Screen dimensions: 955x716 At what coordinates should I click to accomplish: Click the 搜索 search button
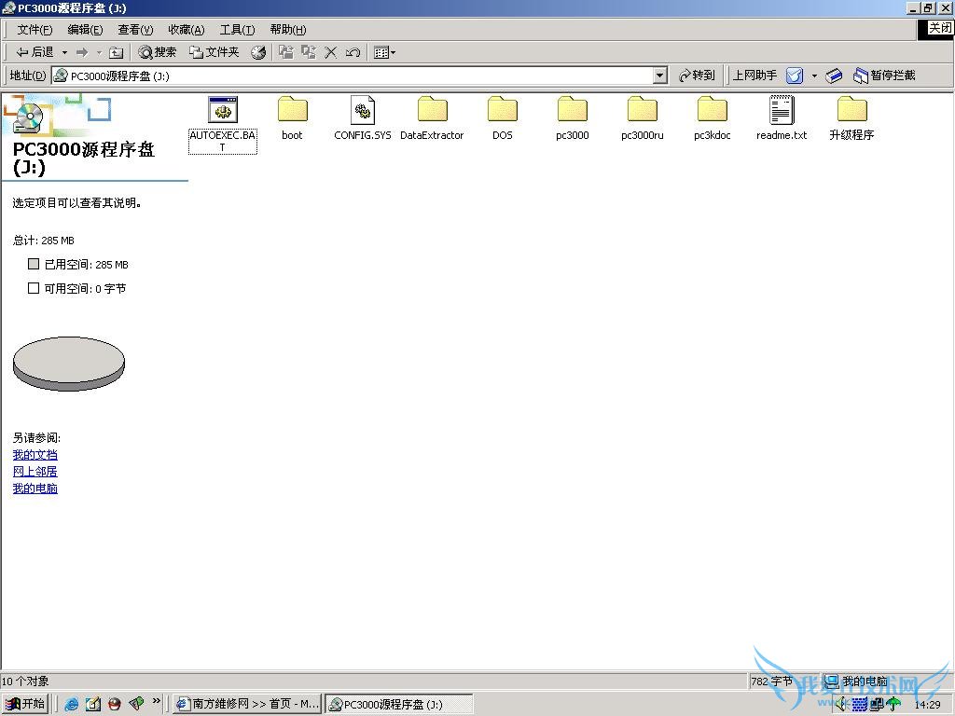158,52
